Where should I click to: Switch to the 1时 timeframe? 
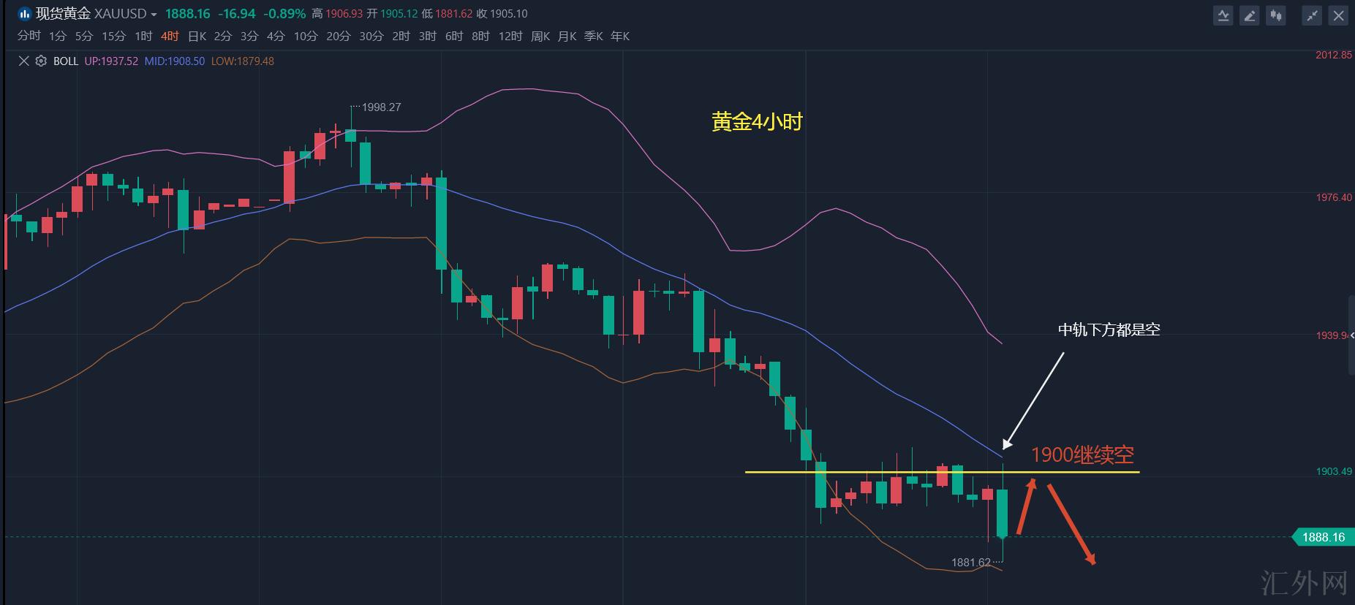click(x=143, y=37)
